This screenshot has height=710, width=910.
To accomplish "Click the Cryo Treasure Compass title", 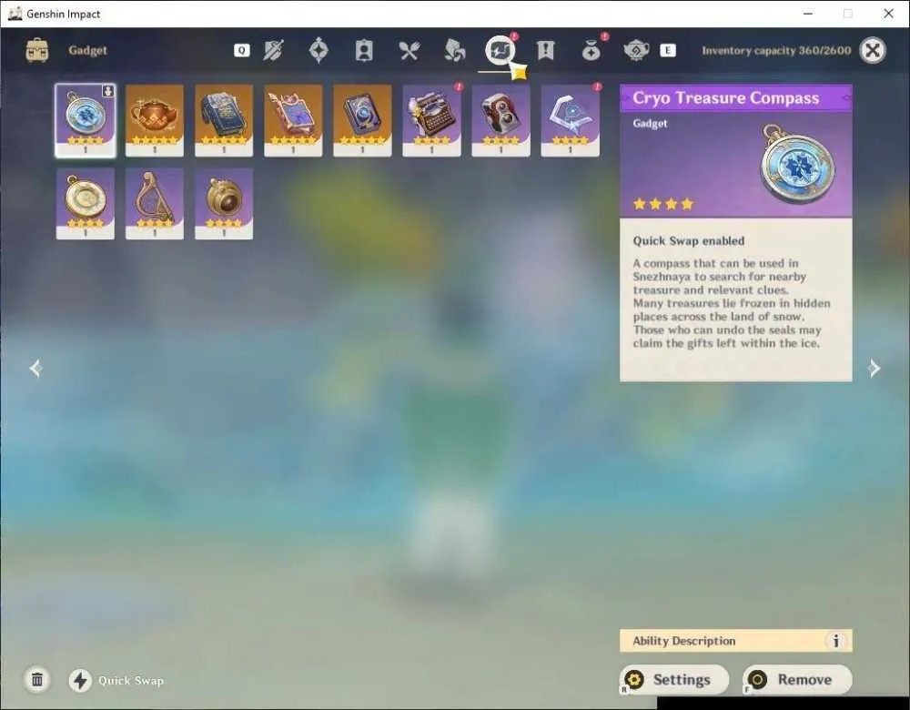I will tap(726, 98).
